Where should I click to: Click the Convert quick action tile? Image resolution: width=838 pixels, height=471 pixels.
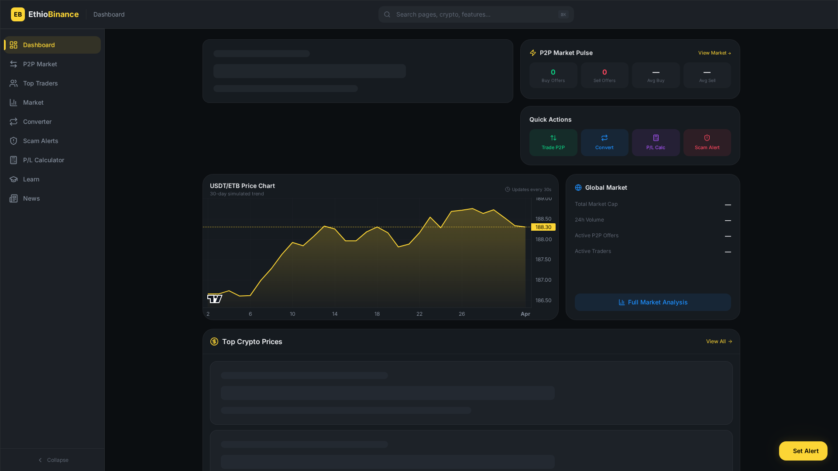point(604,142)
